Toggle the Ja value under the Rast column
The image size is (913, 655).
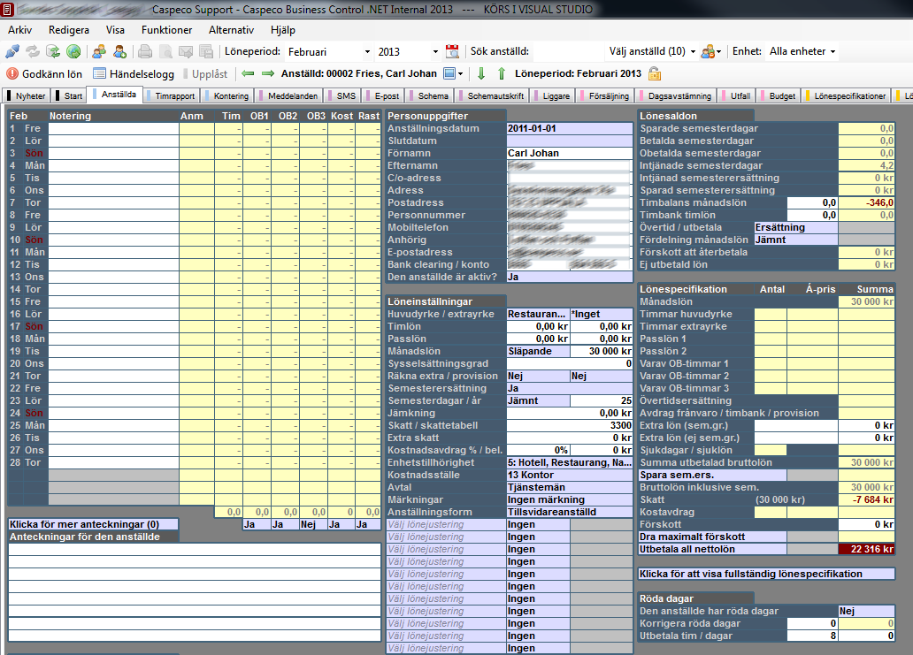point(368,525)
